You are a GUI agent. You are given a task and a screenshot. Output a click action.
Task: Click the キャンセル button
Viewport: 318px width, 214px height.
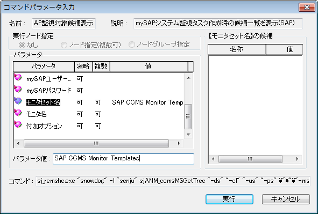tap(286, 199)
